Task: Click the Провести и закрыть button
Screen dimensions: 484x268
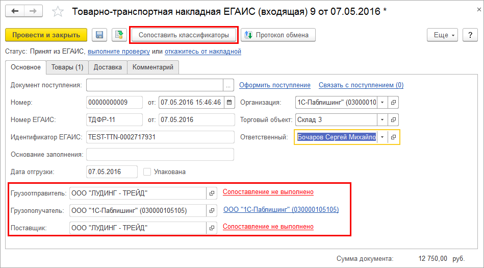Action: click(46, 35)
